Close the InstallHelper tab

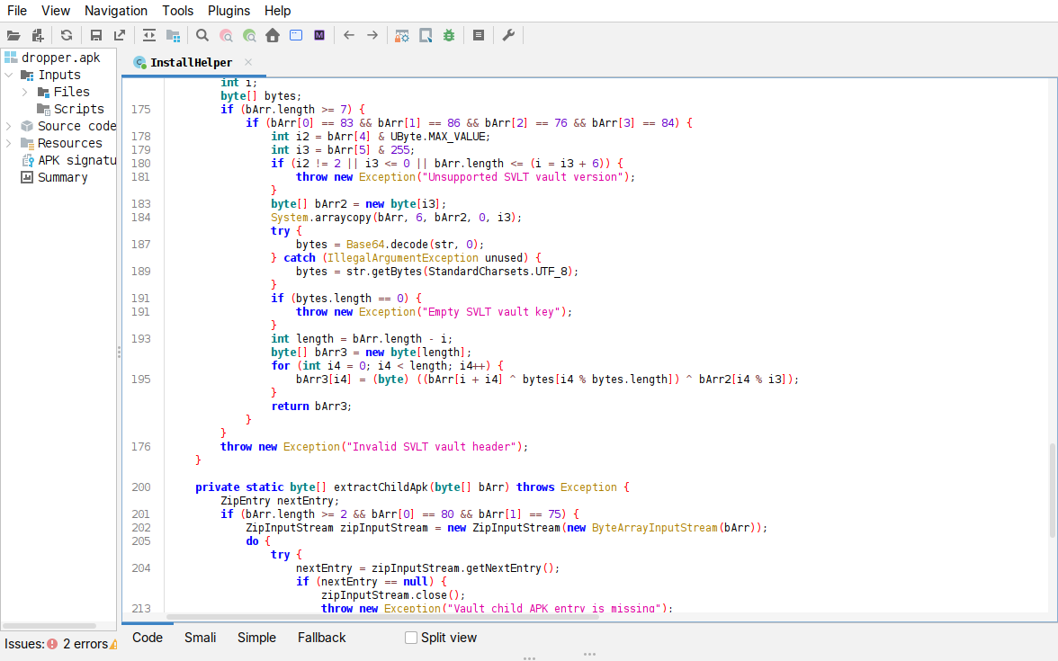tap(248, 62)
